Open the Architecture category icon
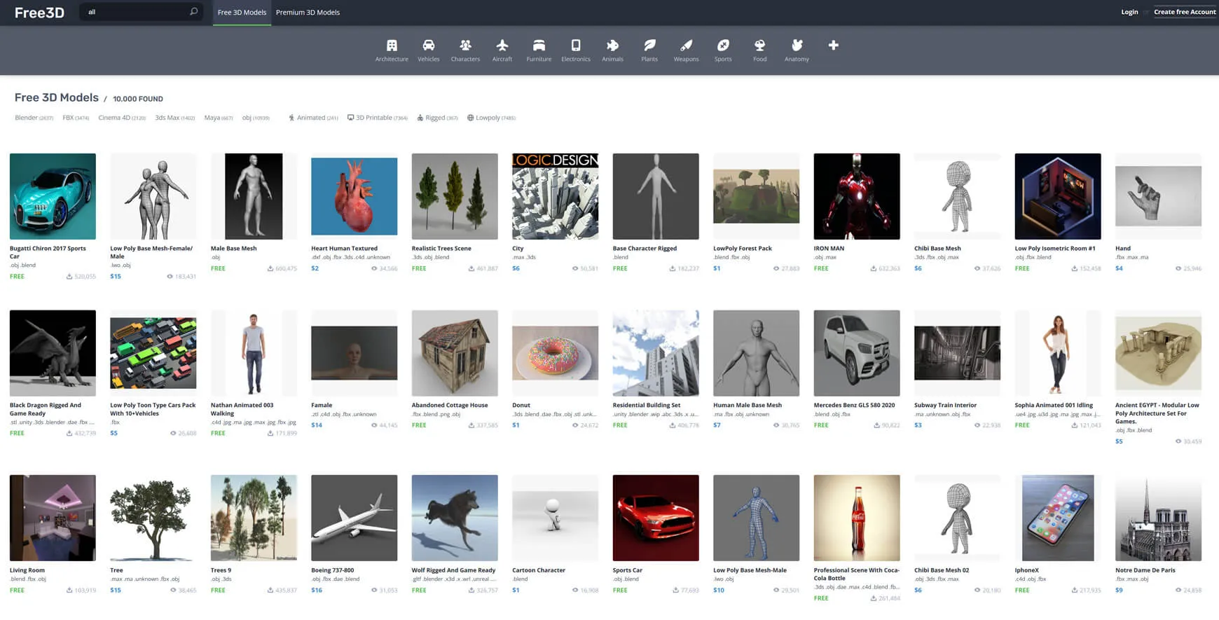 point(392,46)
